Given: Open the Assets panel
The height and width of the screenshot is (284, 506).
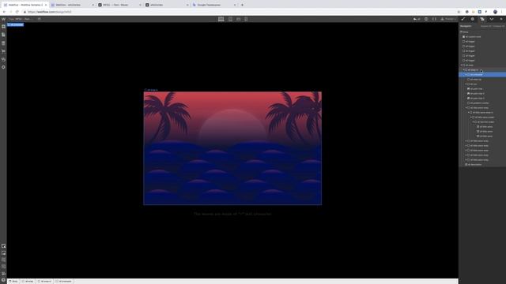Looking at the screenshot, I should (x=3, y=59).
